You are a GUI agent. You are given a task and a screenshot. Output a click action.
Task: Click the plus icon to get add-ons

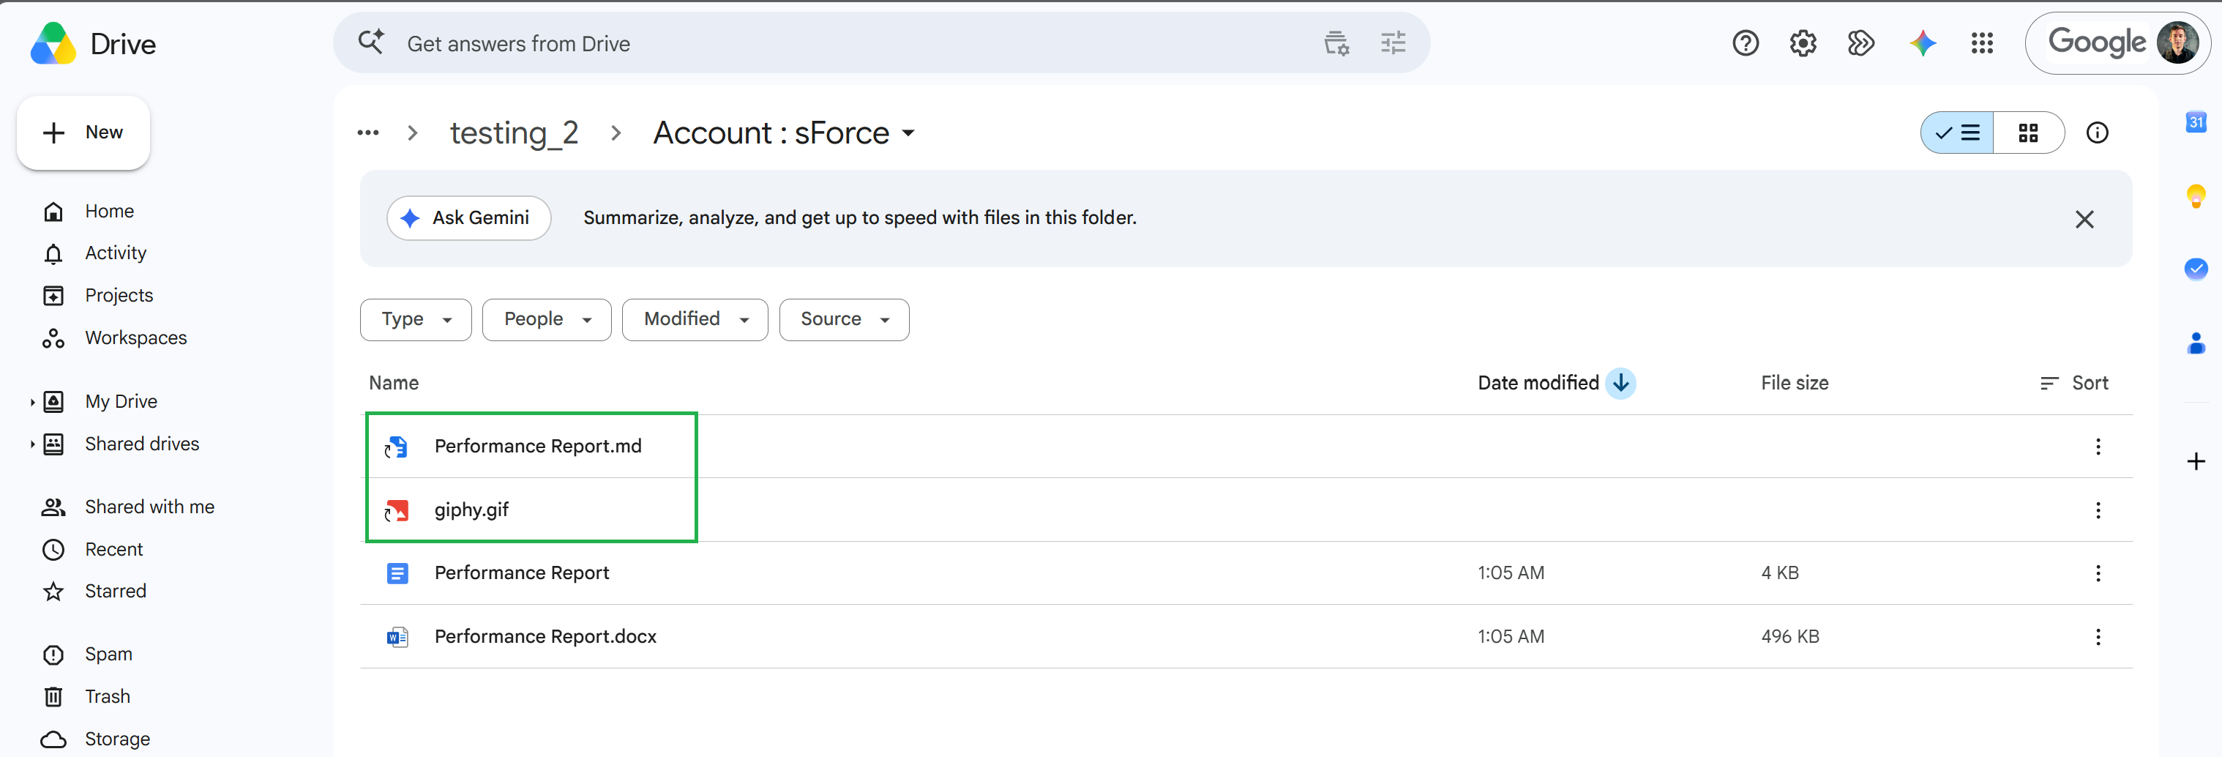tap(2195, 461)
